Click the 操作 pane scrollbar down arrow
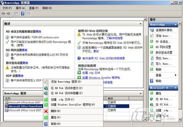The width and height of the screenshot is (183, 127). coord(180,119)
